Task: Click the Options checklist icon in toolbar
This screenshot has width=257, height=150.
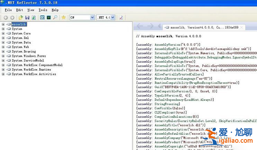Action: coord(121,17)
